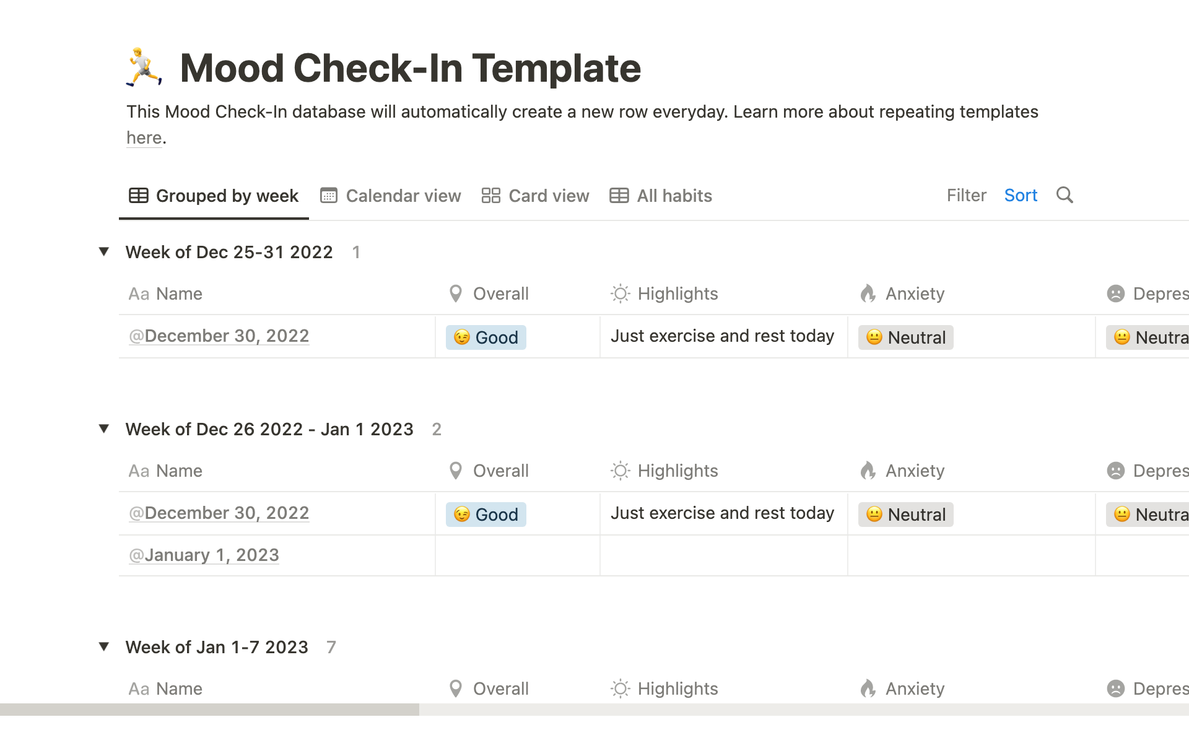Click the blue Sort button
The image size is (1189, 743).
click(1021, 195)
